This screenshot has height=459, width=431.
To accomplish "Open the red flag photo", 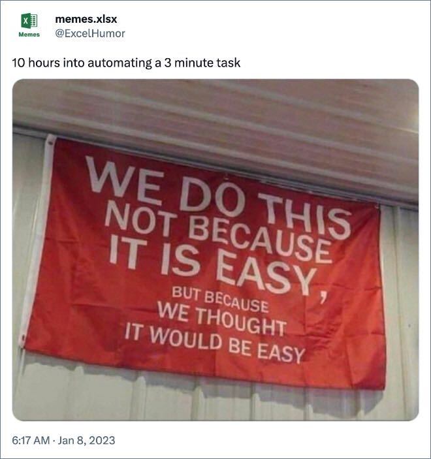I will (215, 249).
